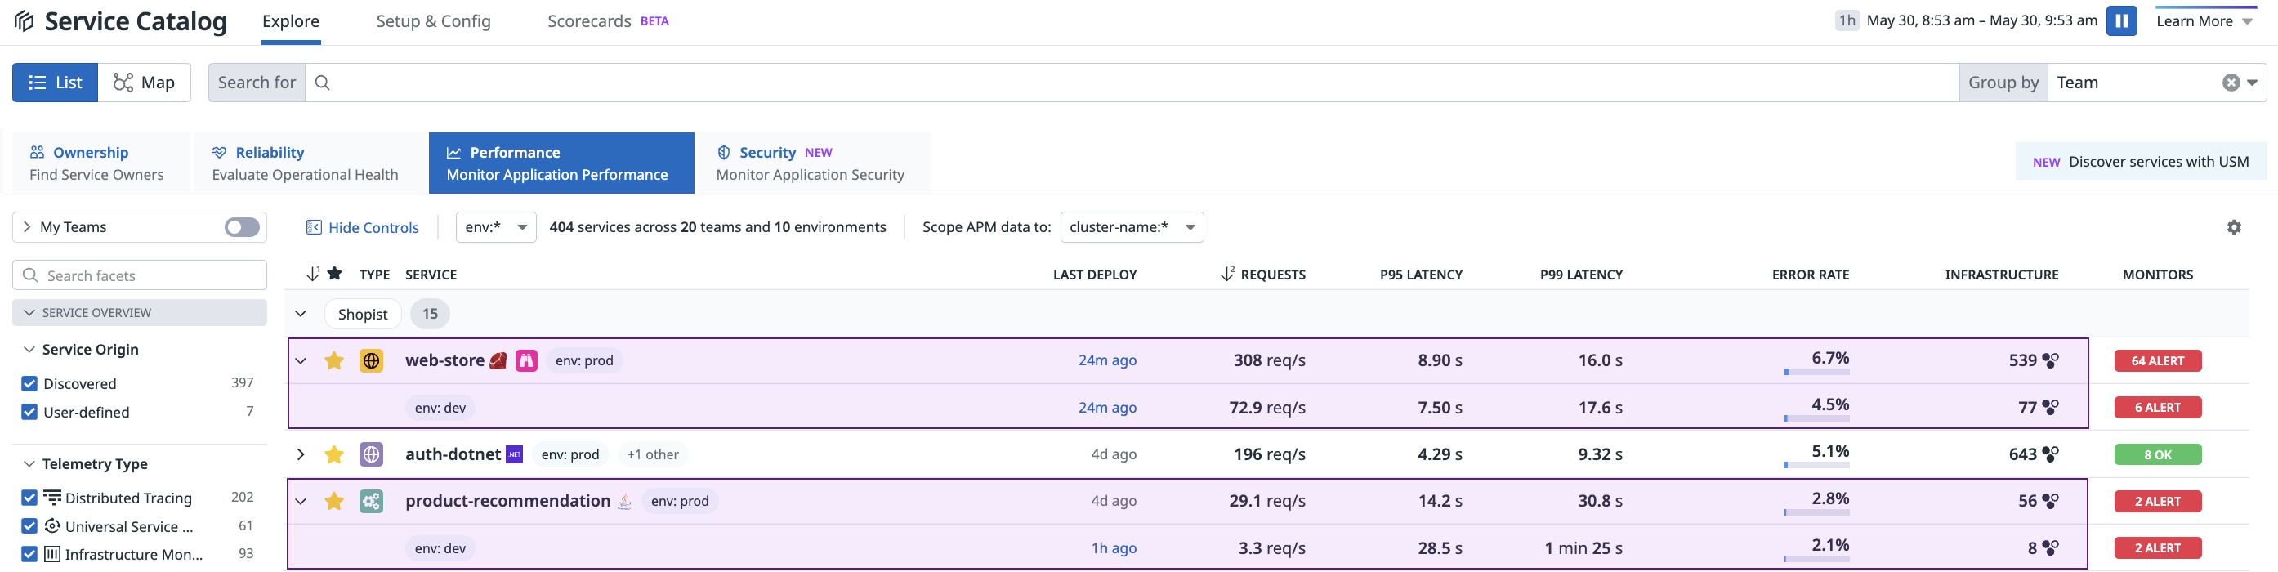Switch to Map view
The width and height of the screenshot is (2278, 572).
tap(144, 83)
